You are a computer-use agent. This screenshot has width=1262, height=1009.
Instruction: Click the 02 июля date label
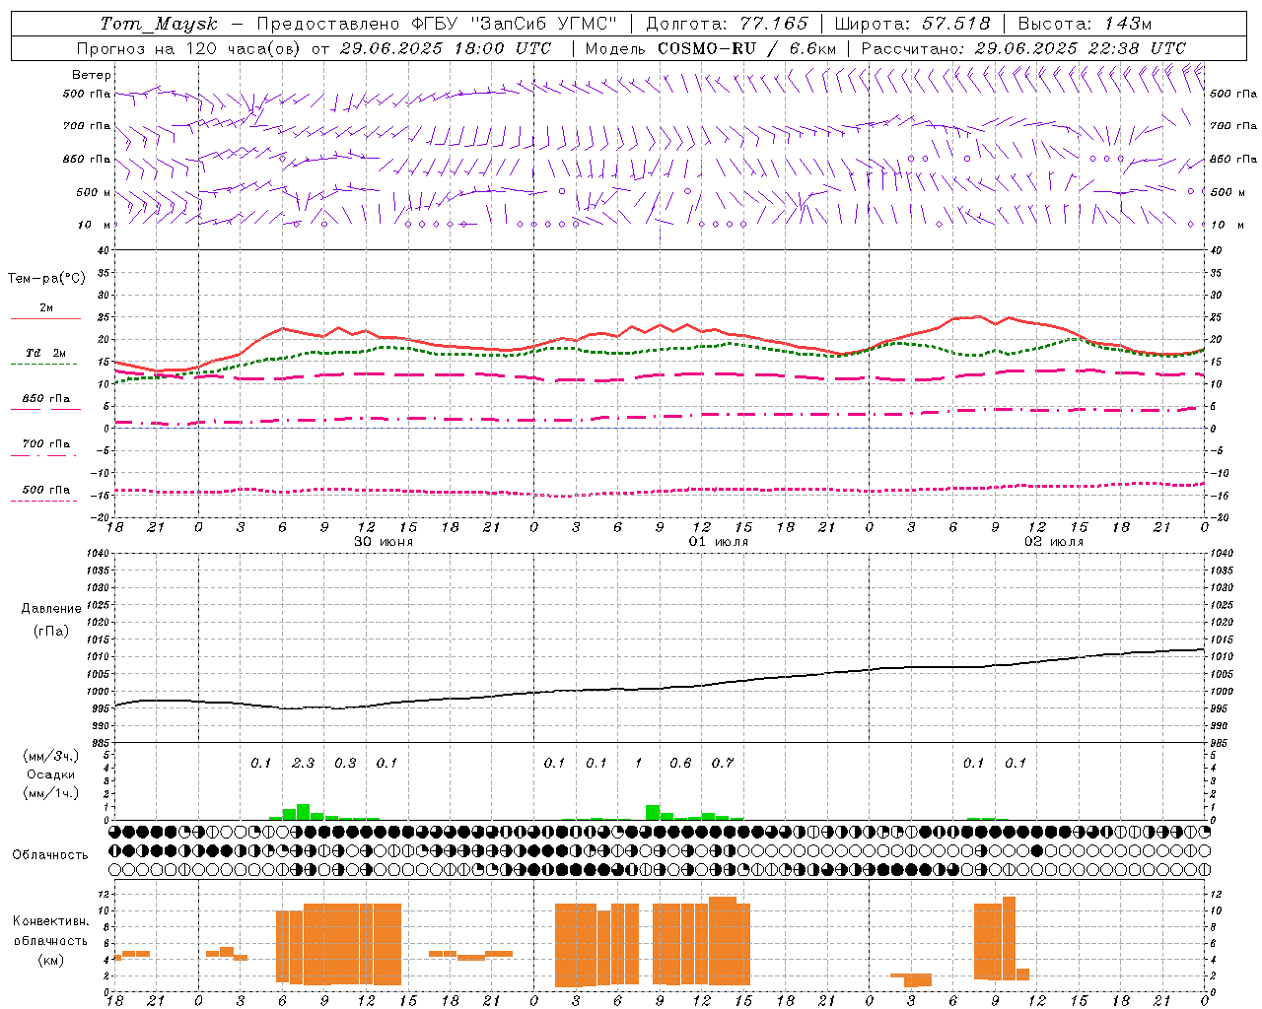click(1054, 542)
